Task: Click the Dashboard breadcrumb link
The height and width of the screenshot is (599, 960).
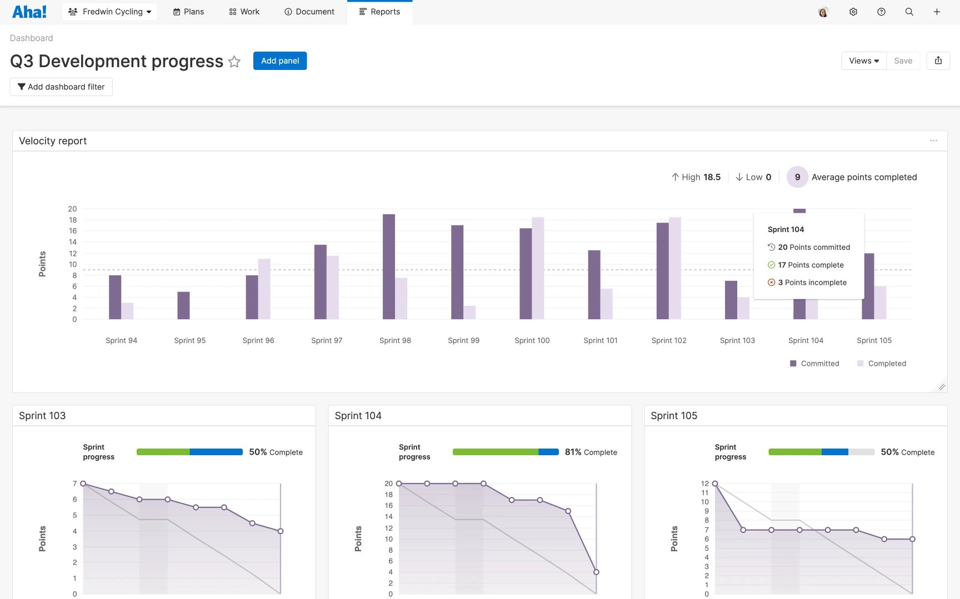Action: pos(32,38)
